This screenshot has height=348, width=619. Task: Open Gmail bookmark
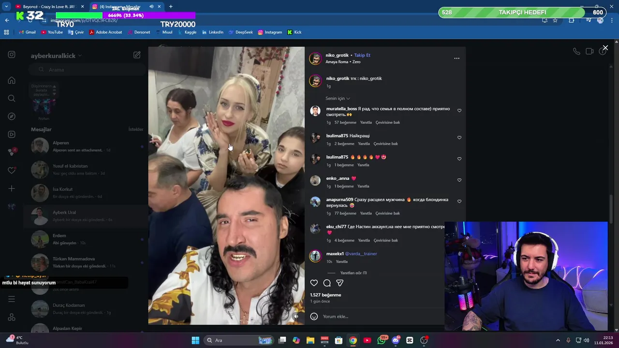28,32
